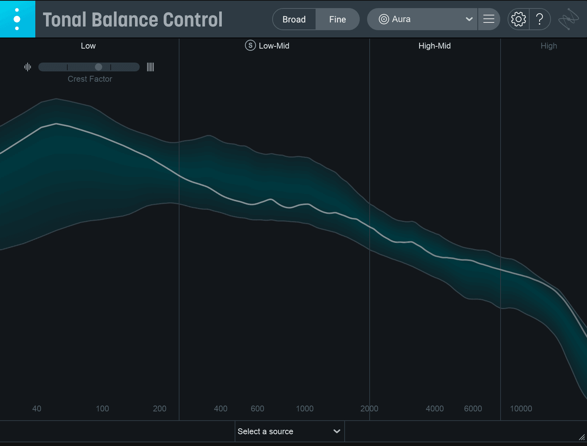The height and width of the screenshot is (446, 587).
Task: Select the Low-Mid band label
Action: (274, 46)
